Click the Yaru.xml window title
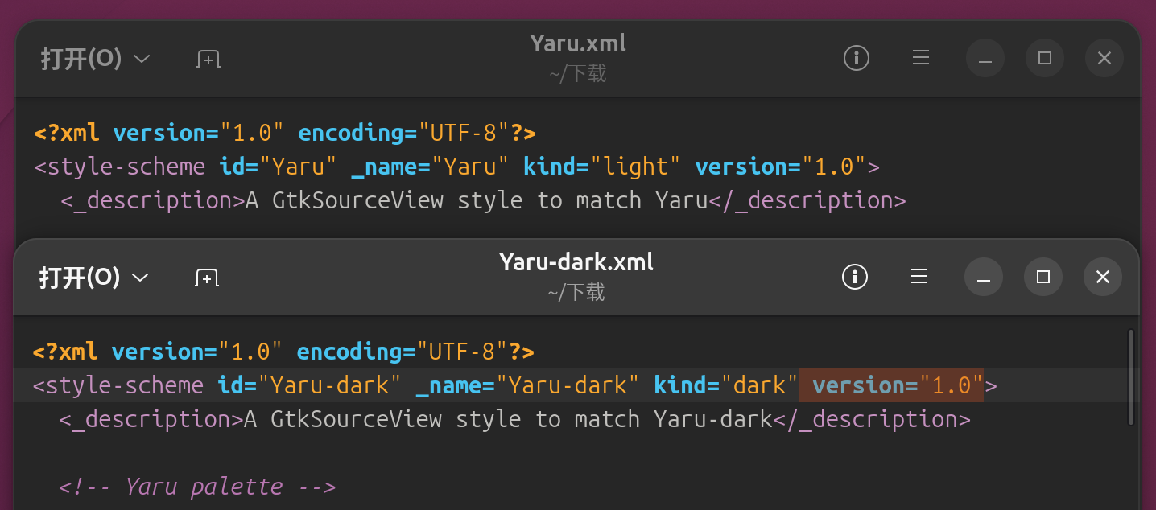 pyautogui.click(x=578, y=43)
